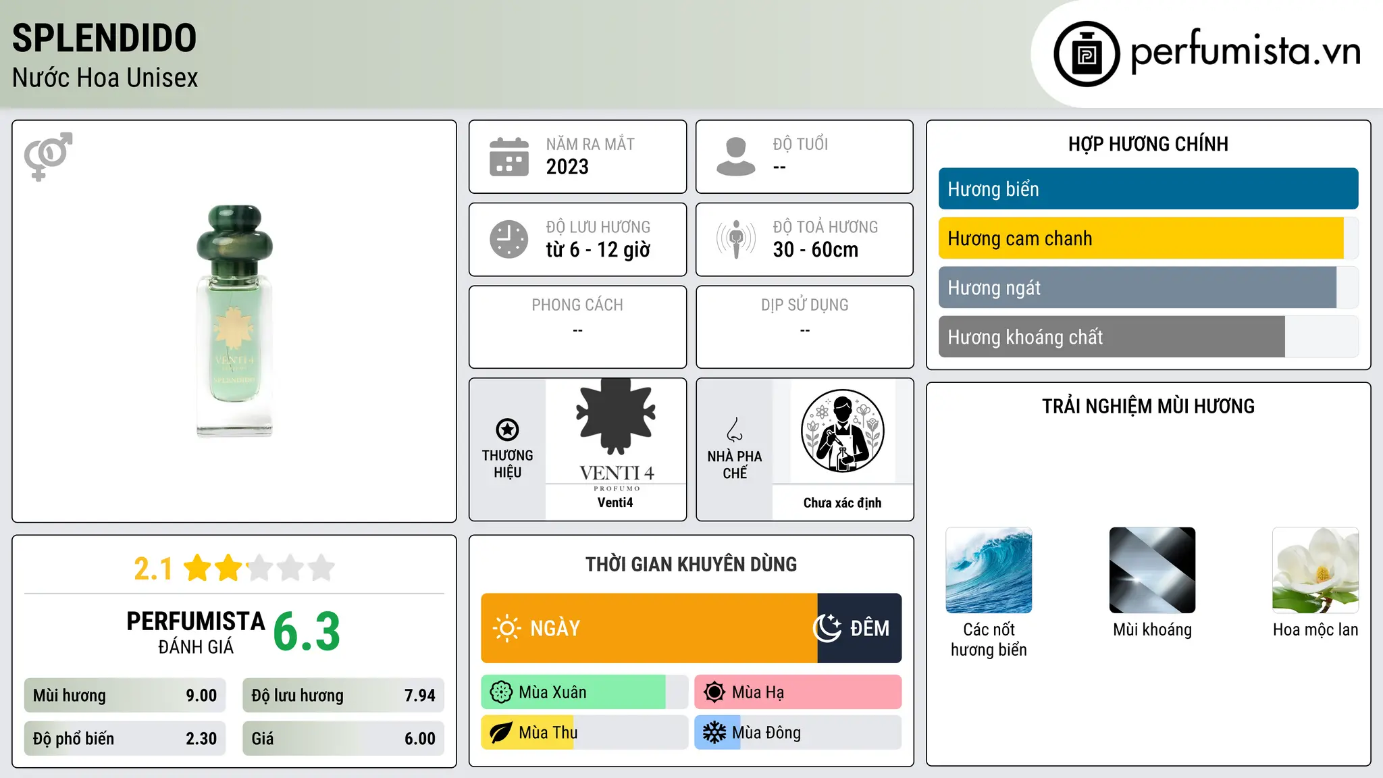Click the snowflake icon for Mùa Đông

coord(714,733)
